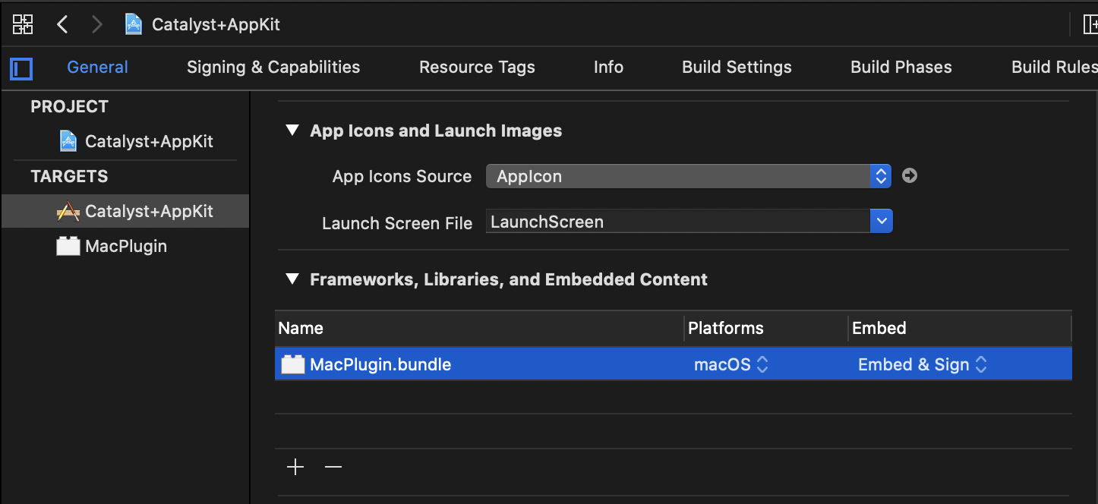Screen dimensions: 1098x504
Task: Collapse App Icons and Launch Images section
Action: [x=292, y=131]
